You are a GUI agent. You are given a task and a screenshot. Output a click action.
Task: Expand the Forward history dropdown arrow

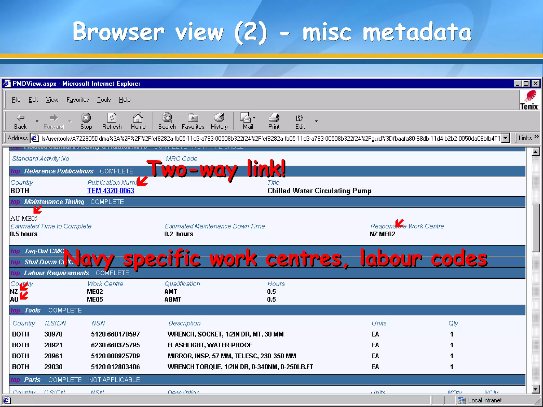[x=70, y=121]
